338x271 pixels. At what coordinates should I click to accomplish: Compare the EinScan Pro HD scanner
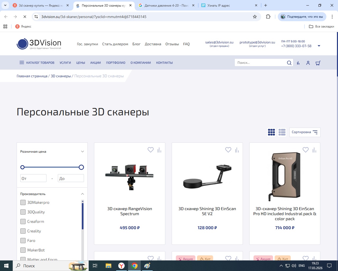click(314, 150)
